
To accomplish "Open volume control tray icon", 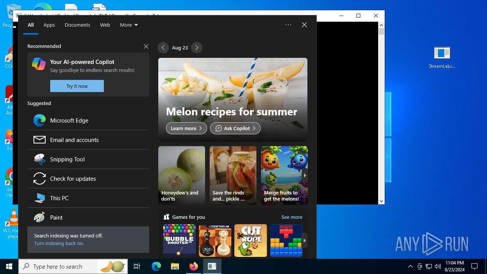I will [438, 266].
